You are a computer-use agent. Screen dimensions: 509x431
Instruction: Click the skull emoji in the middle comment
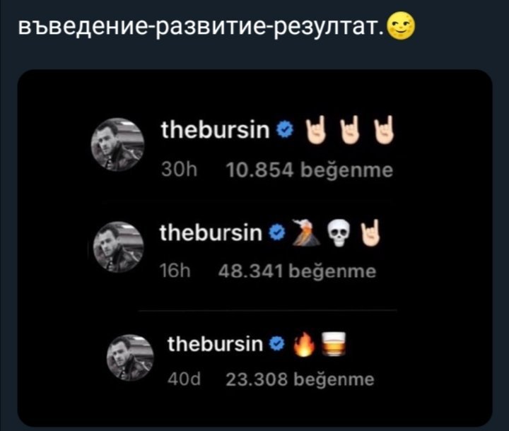point(338,234)
